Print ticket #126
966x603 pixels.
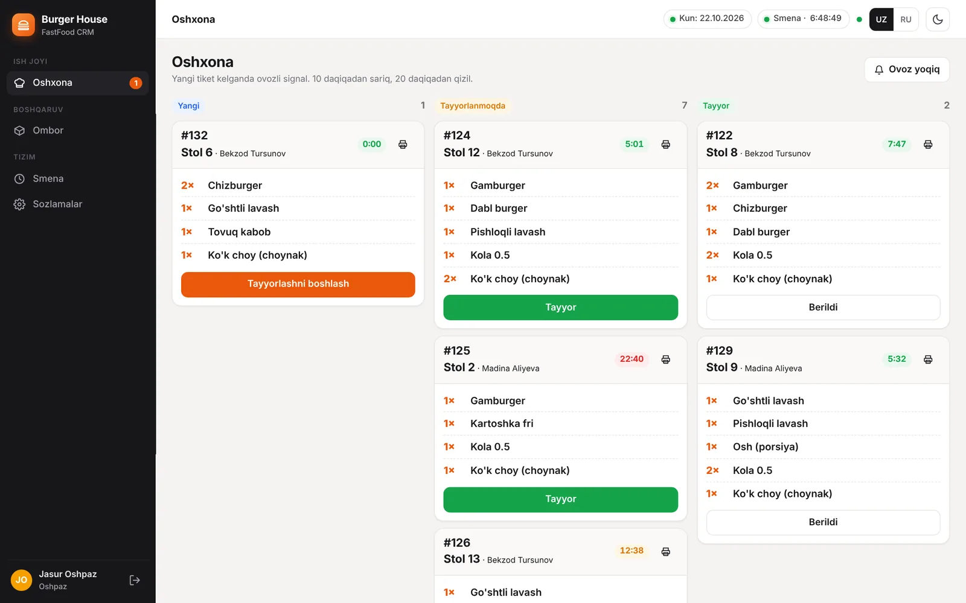(665, 552)
